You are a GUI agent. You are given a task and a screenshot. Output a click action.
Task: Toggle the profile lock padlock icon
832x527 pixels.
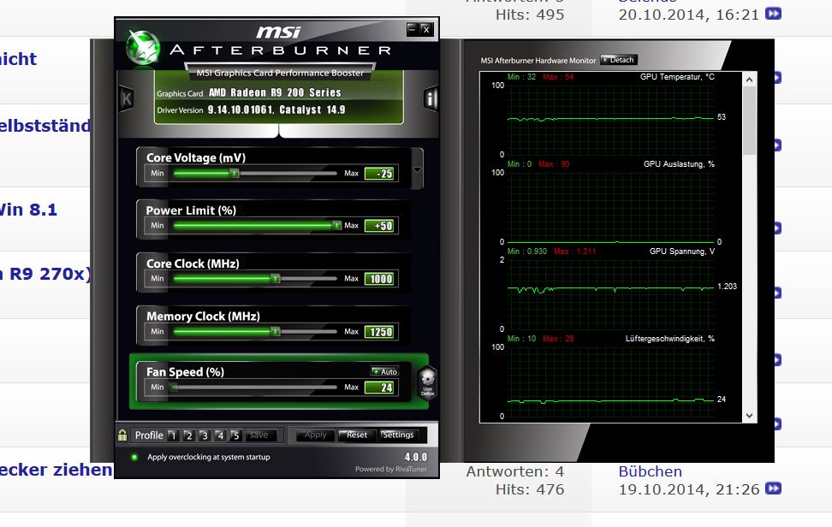click(x=122, y=435)
